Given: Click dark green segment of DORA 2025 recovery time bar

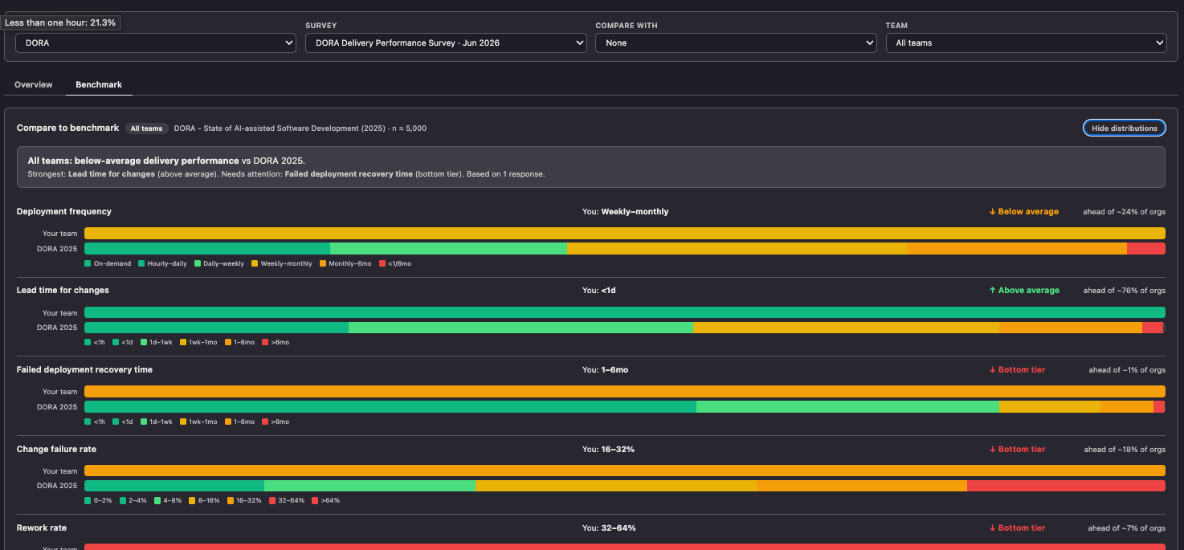Looking at the screenshot, I should (x=390, y=406).
